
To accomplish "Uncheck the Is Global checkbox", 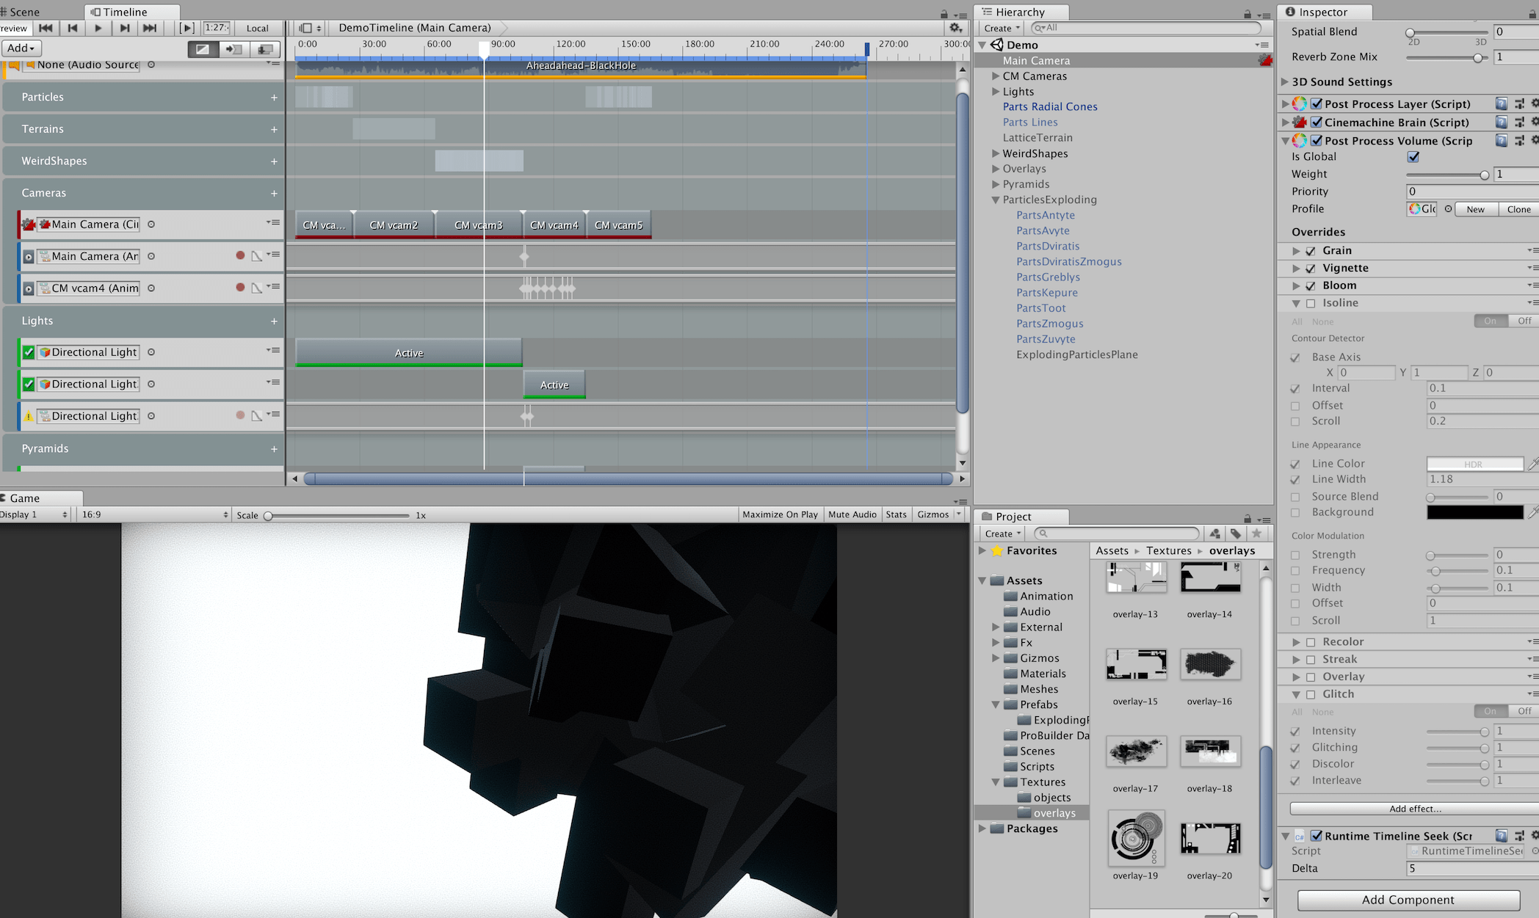I will pos(1413,156).
